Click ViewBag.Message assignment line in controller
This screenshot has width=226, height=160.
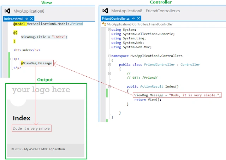click(178, 95)
